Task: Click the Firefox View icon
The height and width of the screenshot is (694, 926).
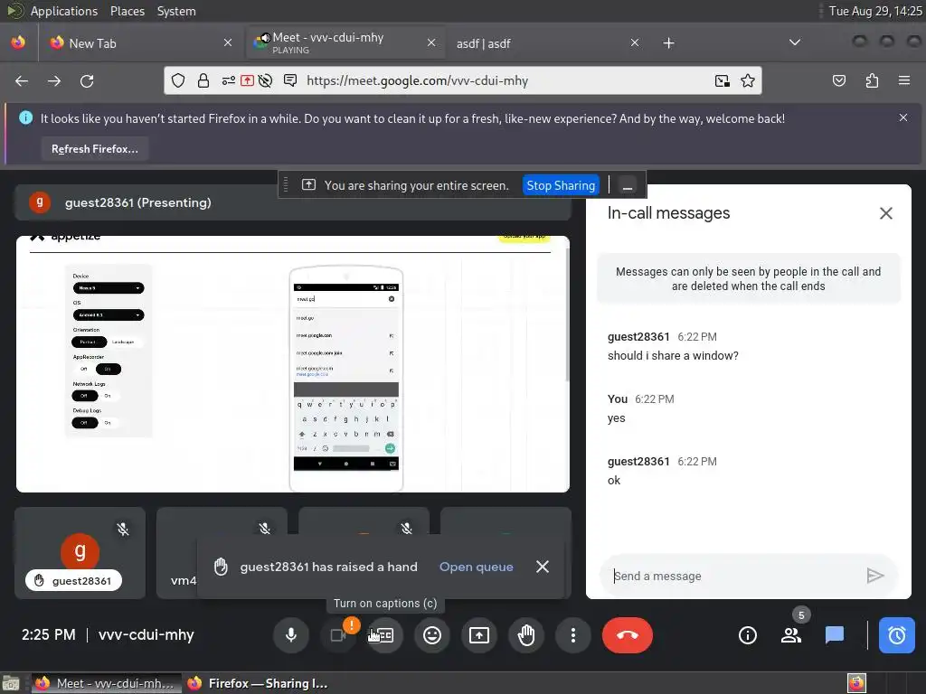Action: click(18, 43)
